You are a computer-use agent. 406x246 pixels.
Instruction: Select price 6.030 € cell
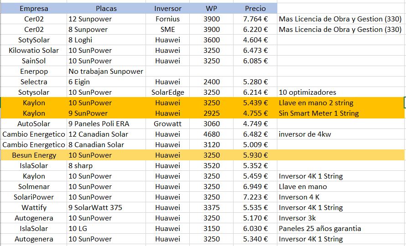click(255, 228)
